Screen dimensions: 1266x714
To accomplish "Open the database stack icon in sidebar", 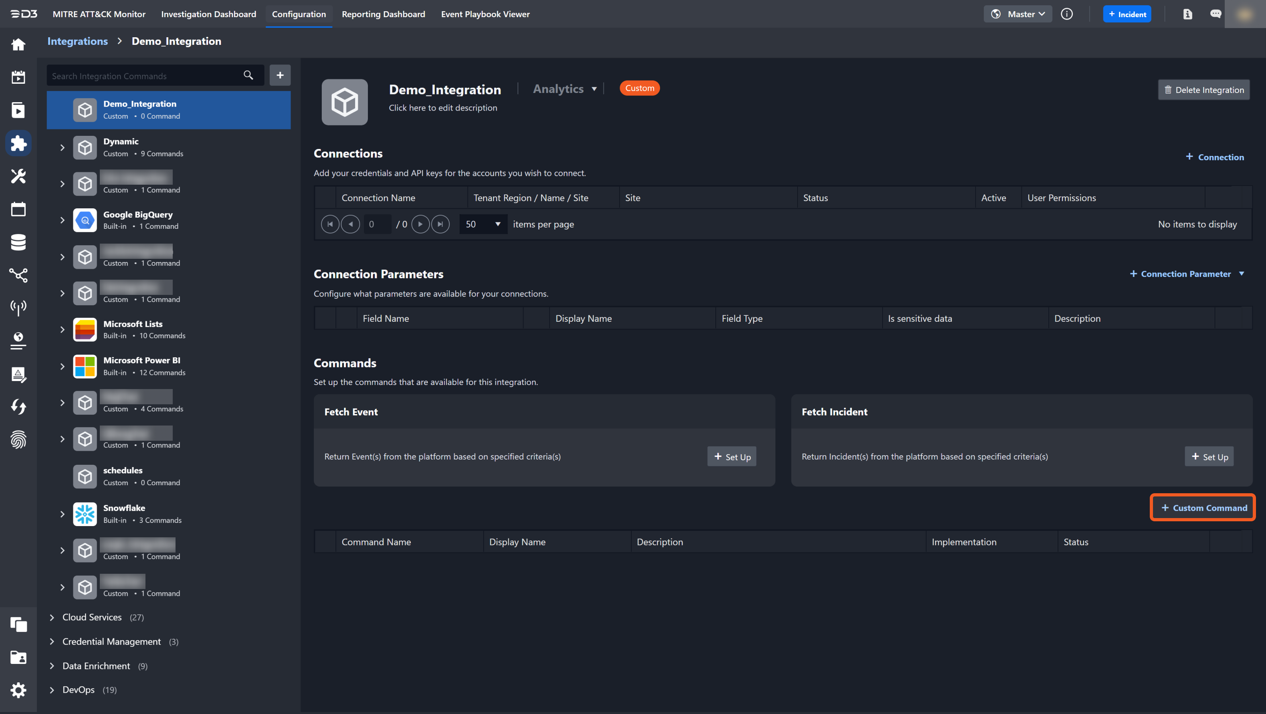I will coord(18,242).
